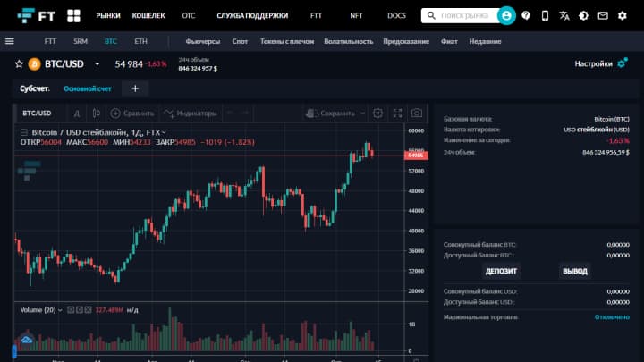This screenshot has width=644, height=362.
Task: Open the hamburger sidebar menu
Action: tap(10, 41)
